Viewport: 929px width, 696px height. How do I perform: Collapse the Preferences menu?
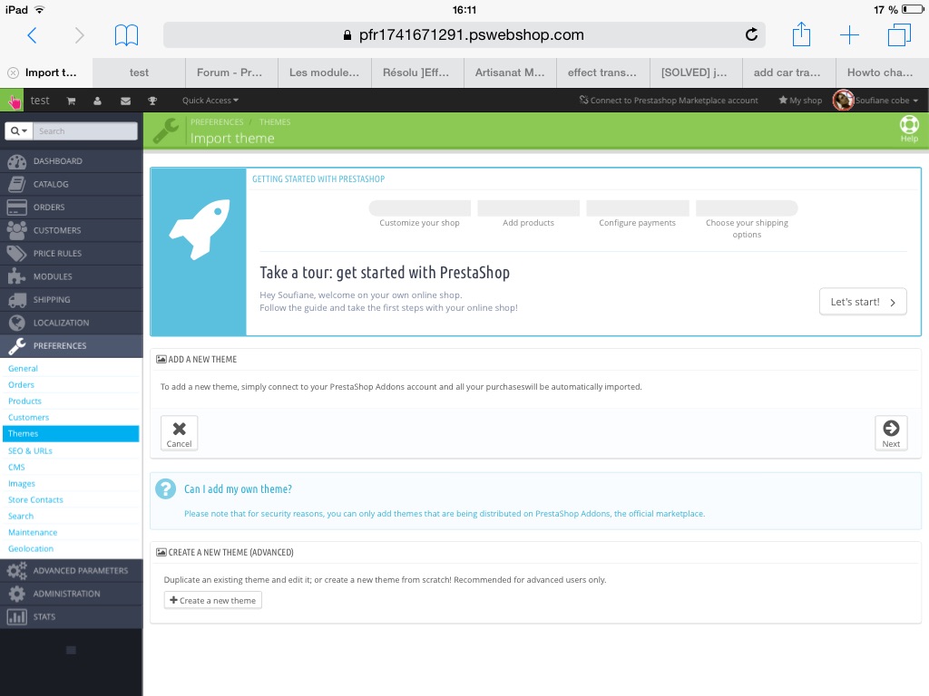tap(71, 345)
